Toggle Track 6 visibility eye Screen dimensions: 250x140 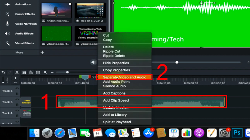[17, 88]
